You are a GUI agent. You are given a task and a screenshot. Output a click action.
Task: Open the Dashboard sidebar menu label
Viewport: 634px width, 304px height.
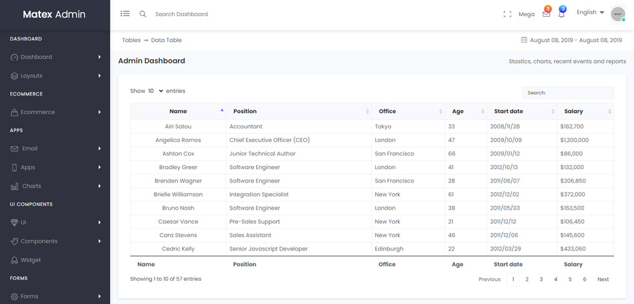(x=36, y=57)
